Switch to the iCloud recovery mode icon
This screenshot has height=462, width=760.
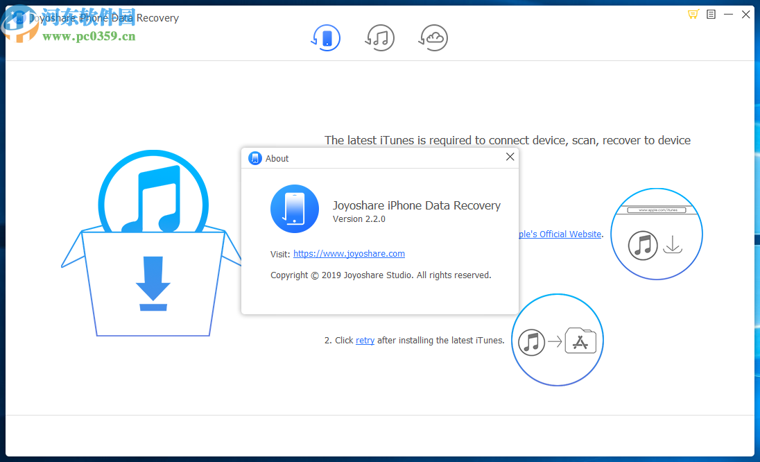(433, 37)
